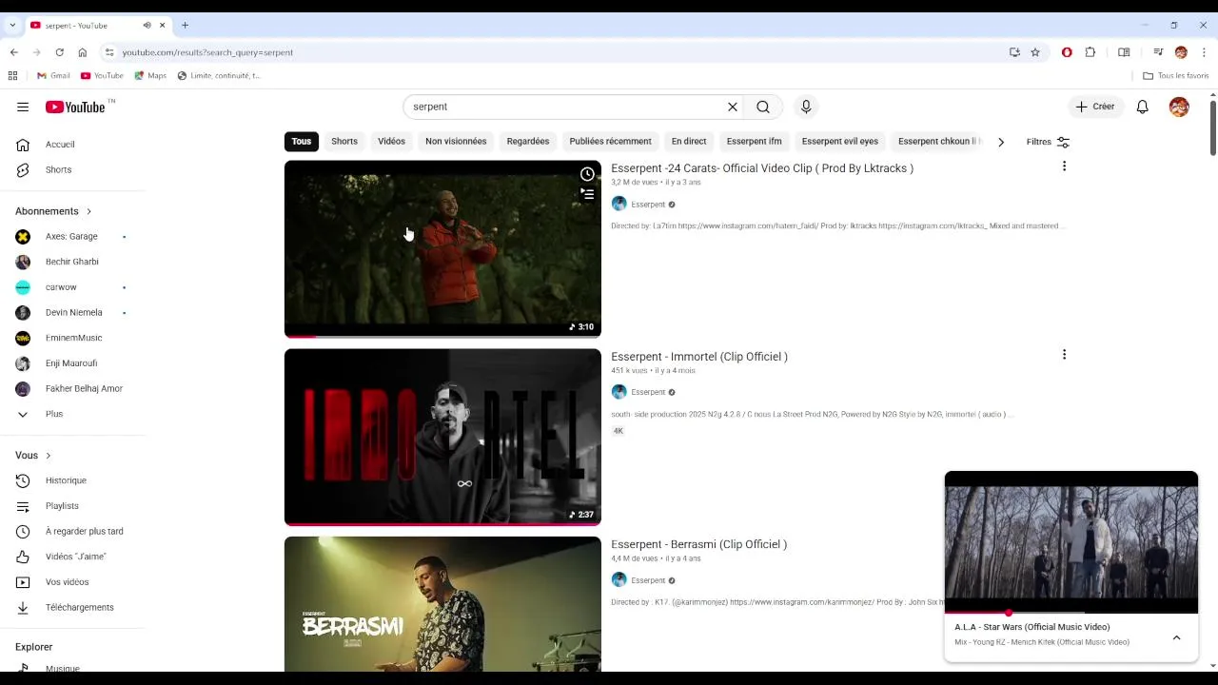Open Esserpent - Berrasmi title link
The image size is (1218, 685).
click(699, 545)
